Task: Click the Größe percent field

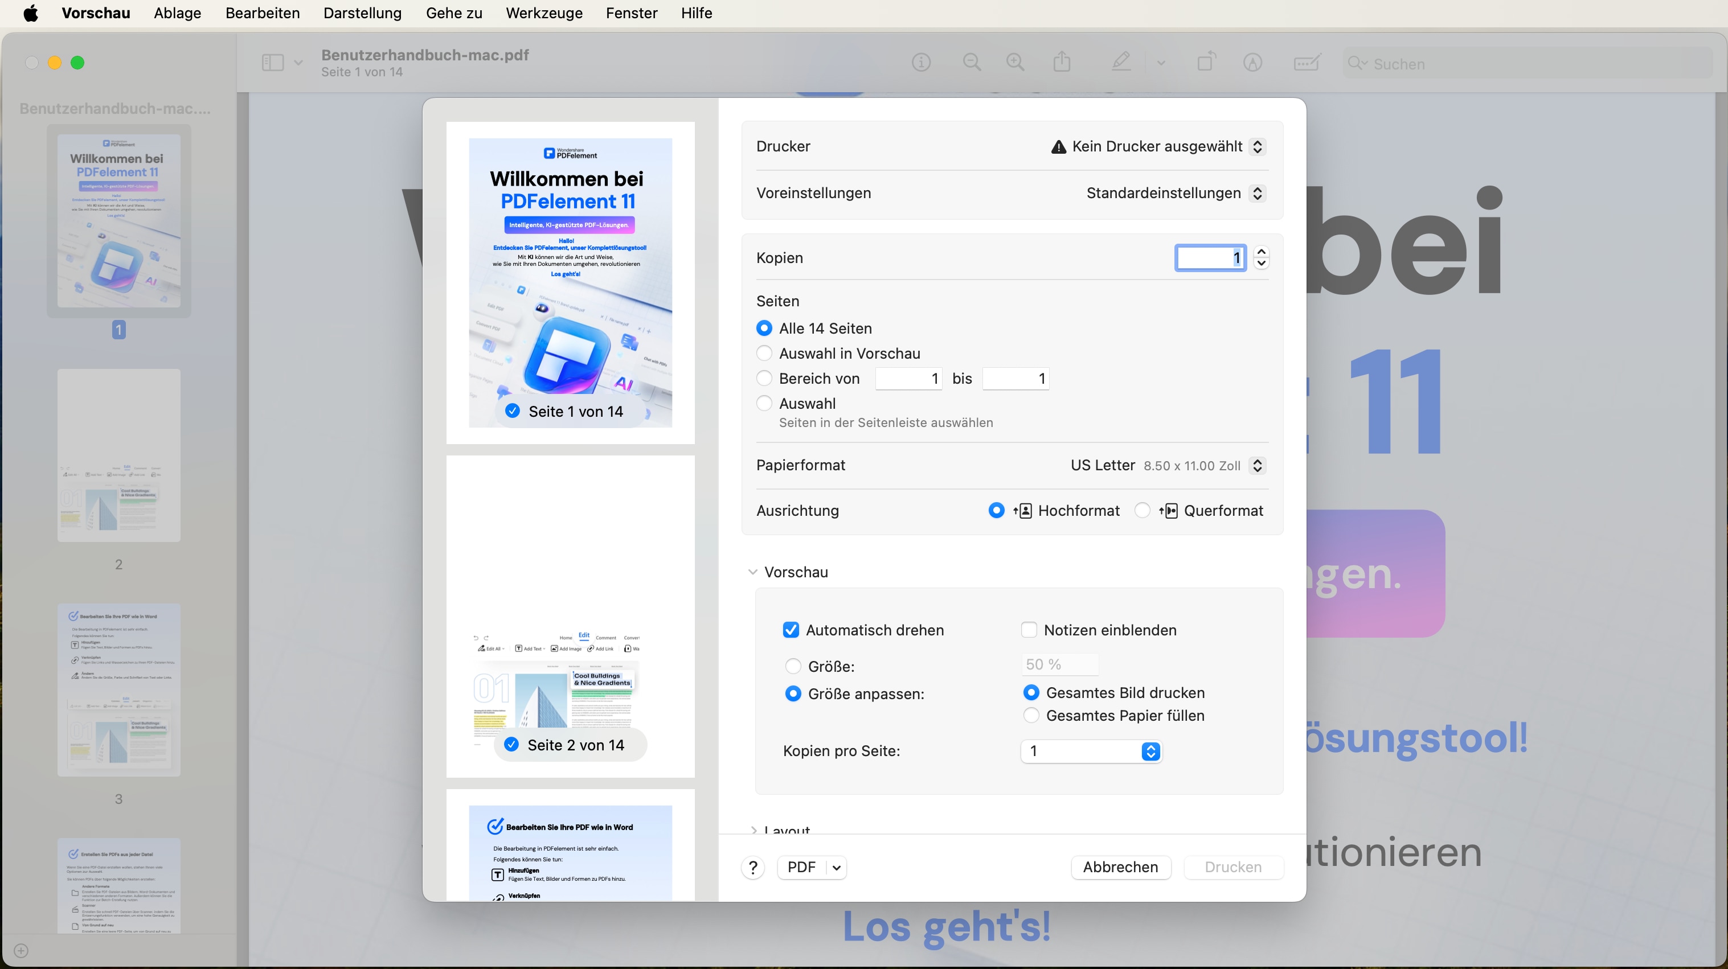Action: pyautogui.click(x=1059, y=664)
